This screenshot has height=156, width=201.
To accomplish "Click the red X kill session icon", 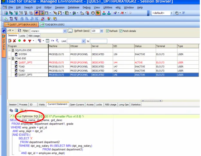I will click(14, 41).
